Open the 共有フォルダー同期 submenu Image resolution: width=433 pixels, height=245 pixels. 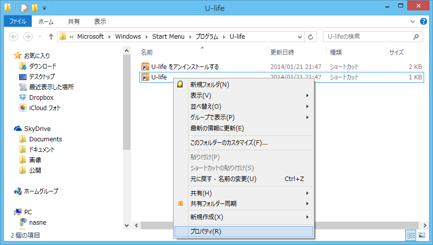(x=244, y=204)
